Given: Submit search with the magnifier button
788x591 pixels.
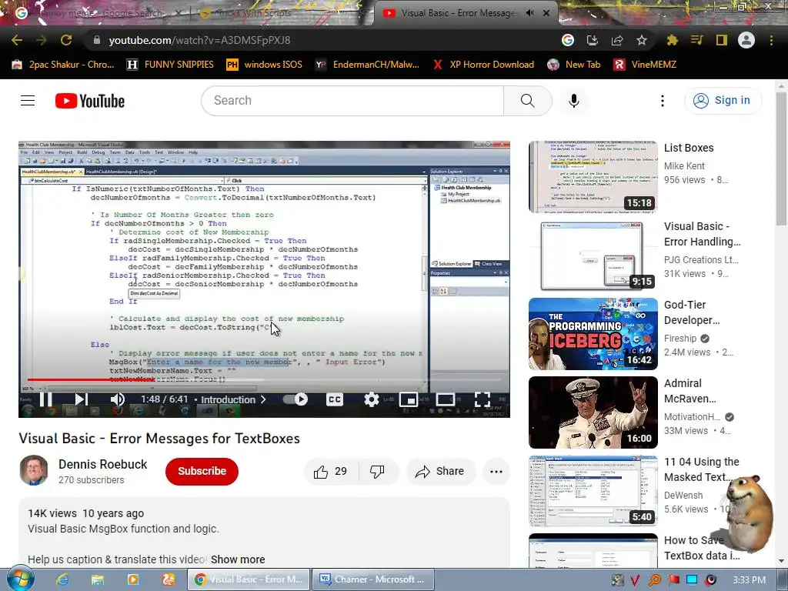Looking at the screenshot, I should click(528, 101).
